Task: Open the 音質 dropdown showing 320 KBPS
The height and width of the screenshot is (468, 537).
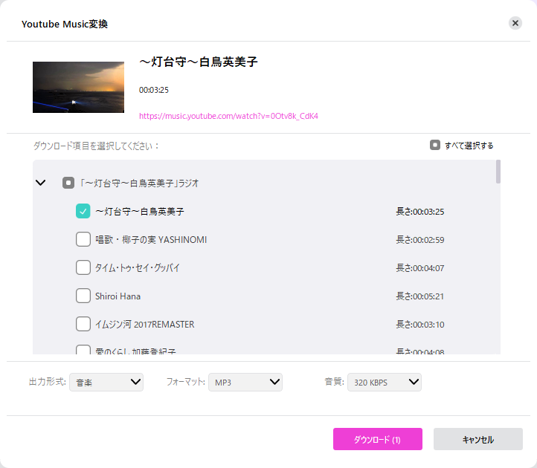Action: (x=384, y=383)
